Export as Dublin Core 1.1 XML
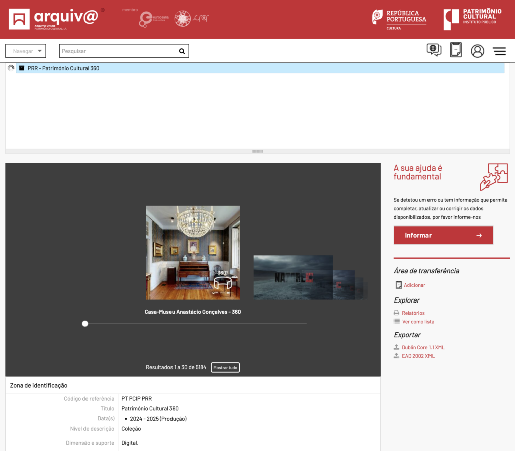 pyautogui.click(x=423, y=348)
